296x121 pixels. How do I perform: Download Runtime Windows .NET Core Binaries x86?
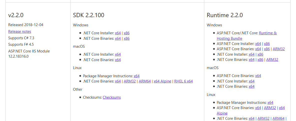[260, 60]
